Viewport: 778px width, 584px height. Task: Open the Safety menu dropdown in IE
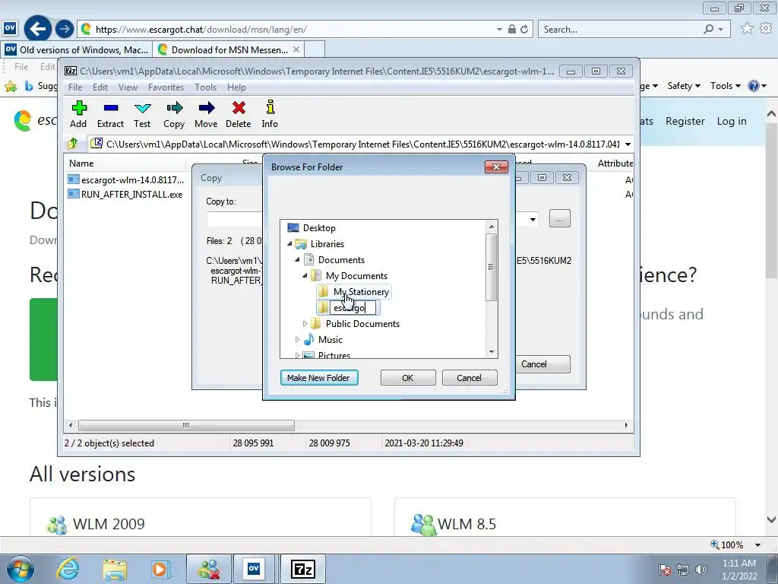point(684,86)
